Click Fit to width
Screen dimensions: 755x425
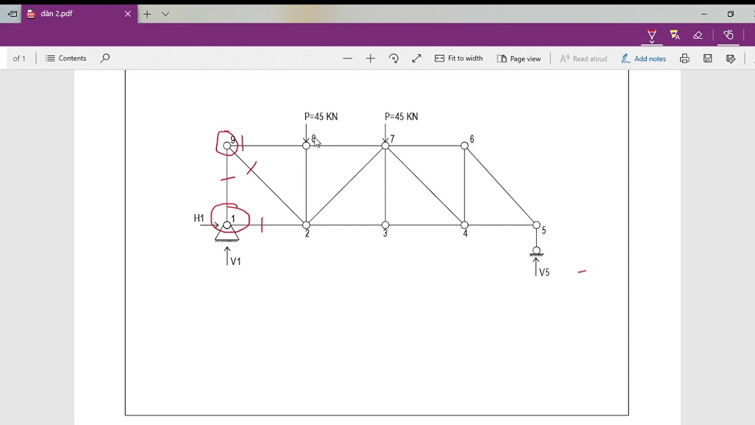(x=459, y=58)
